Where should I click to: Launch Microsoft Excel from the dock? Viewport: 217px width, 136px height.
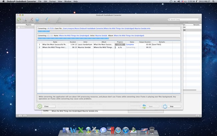pyautogui.click(x=81, y=130)
